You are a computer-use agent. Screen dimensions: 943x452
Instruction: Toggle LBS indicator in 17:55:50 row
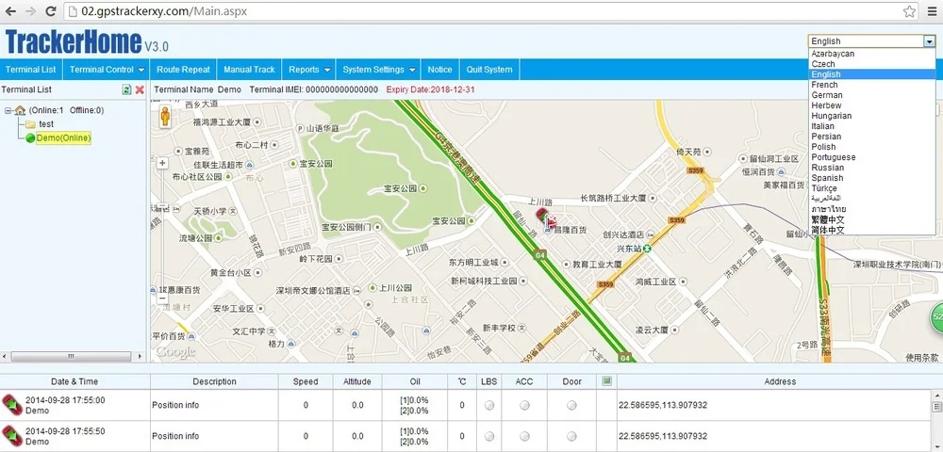[489, 436]
